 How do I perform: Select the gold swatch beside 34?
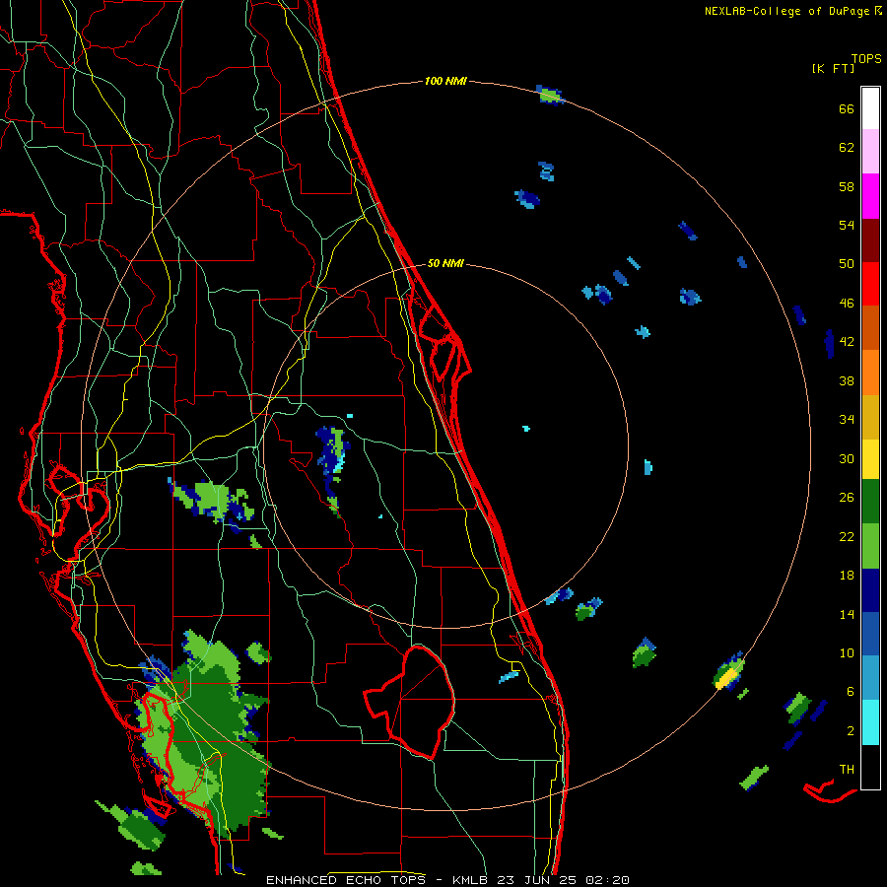pyautogui.click(x=870, y=417)
